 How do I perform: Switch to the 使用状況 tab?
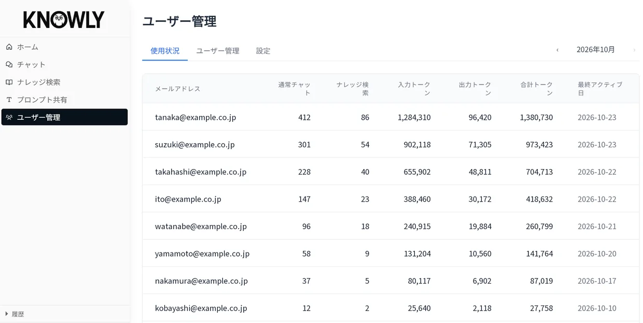pyautogui.click(x=165, y=51)
